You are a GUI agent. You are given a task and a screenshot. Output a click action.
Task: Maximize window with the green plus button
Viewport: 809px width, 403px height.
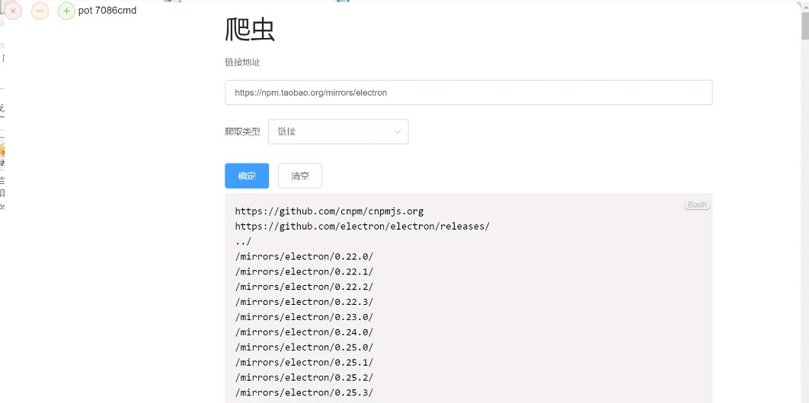[x=66, y=11]
